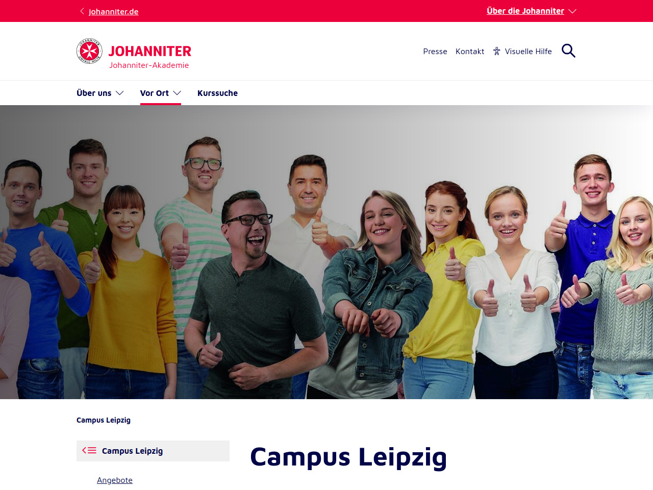Open the Kurssuche menu item
This screenshot has width=653, height=490.
pos(217,93)
